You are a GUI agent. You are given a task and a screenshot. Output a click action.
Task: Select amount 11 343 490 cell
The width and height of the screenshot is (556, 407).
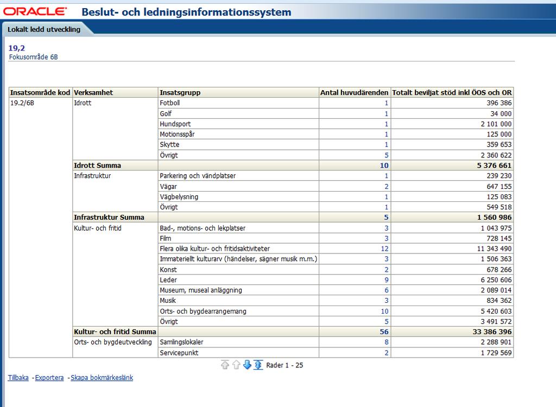coord(452,249)
